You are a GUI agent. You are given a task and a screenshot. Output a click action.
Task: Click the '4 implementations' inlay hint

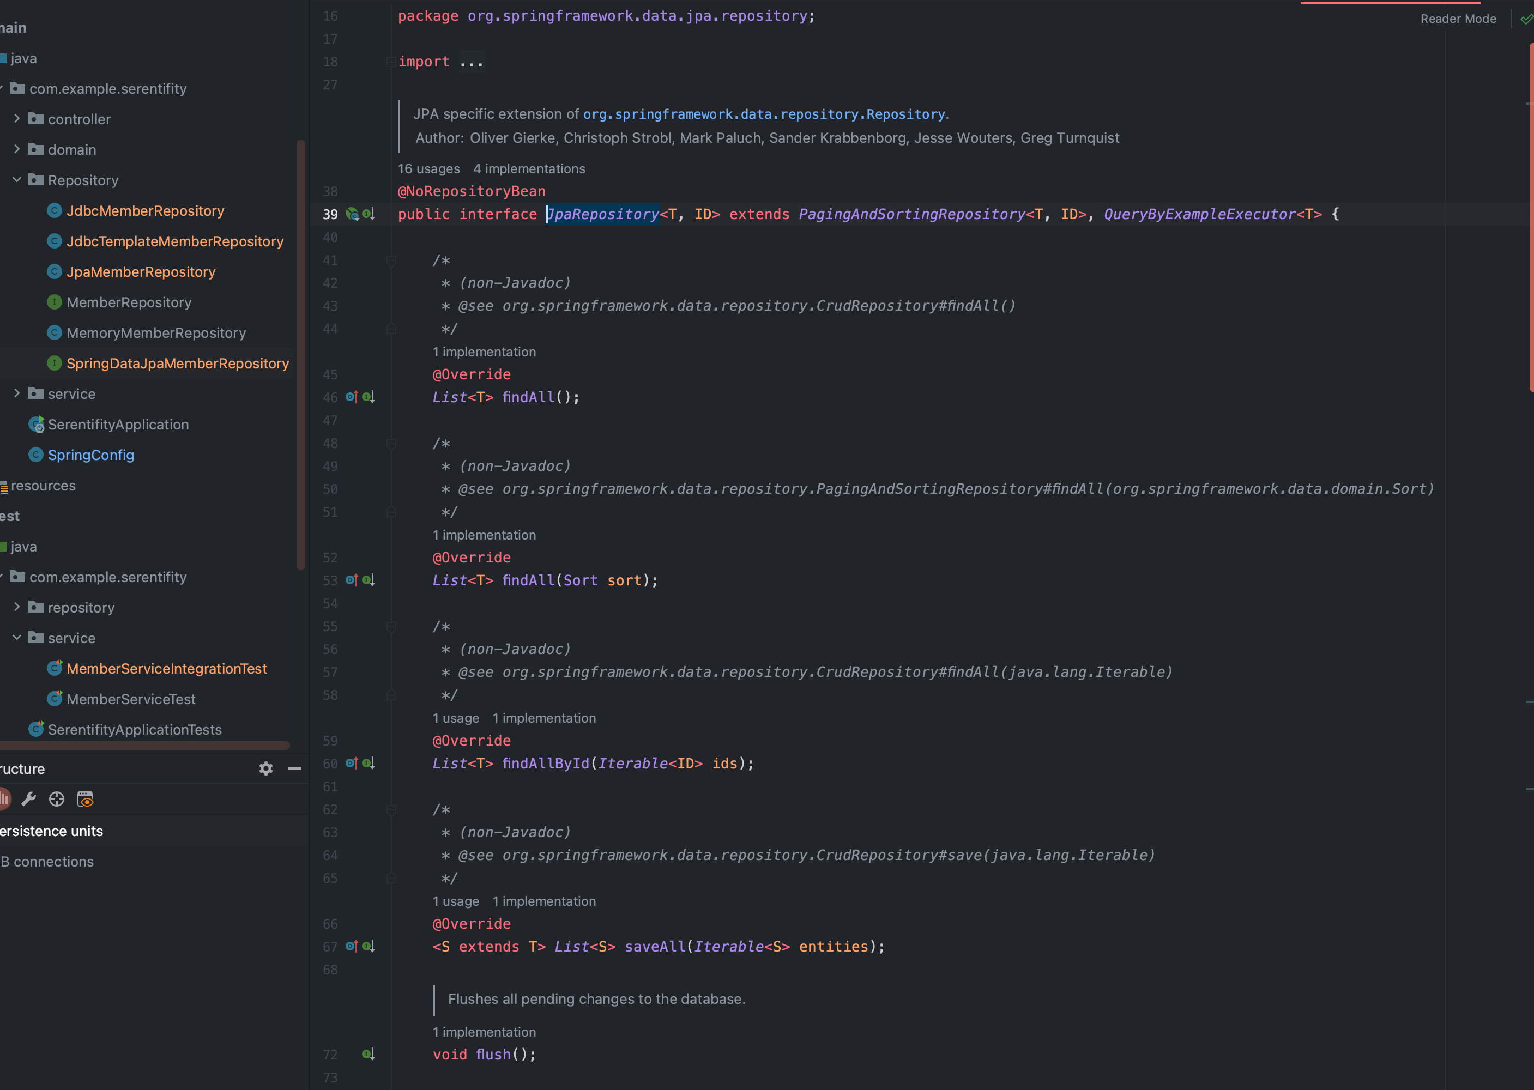(529, 168)
